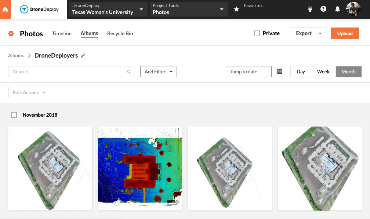
Task: Select all November 2018 photos checkbox
Action: (14, 115)
